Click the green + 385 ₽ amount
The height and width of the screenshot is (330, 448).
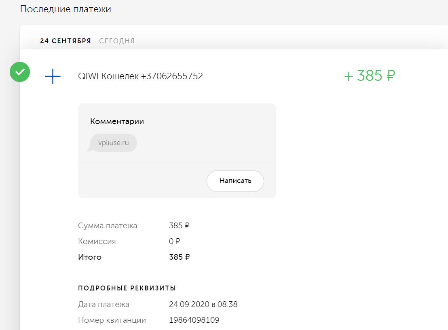coord(370,76)
